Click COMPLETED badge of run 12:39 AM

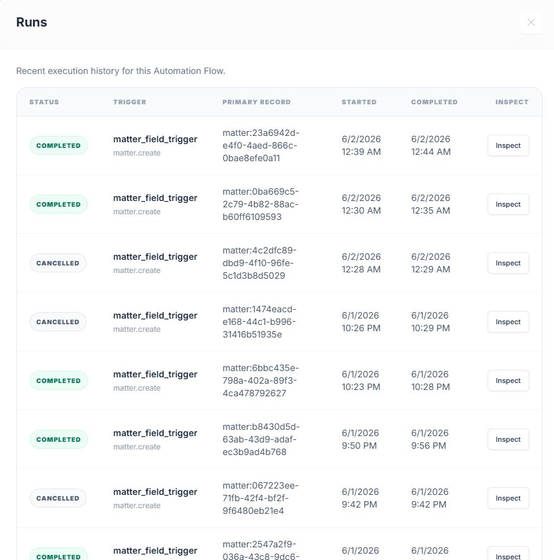click(59, 145)
